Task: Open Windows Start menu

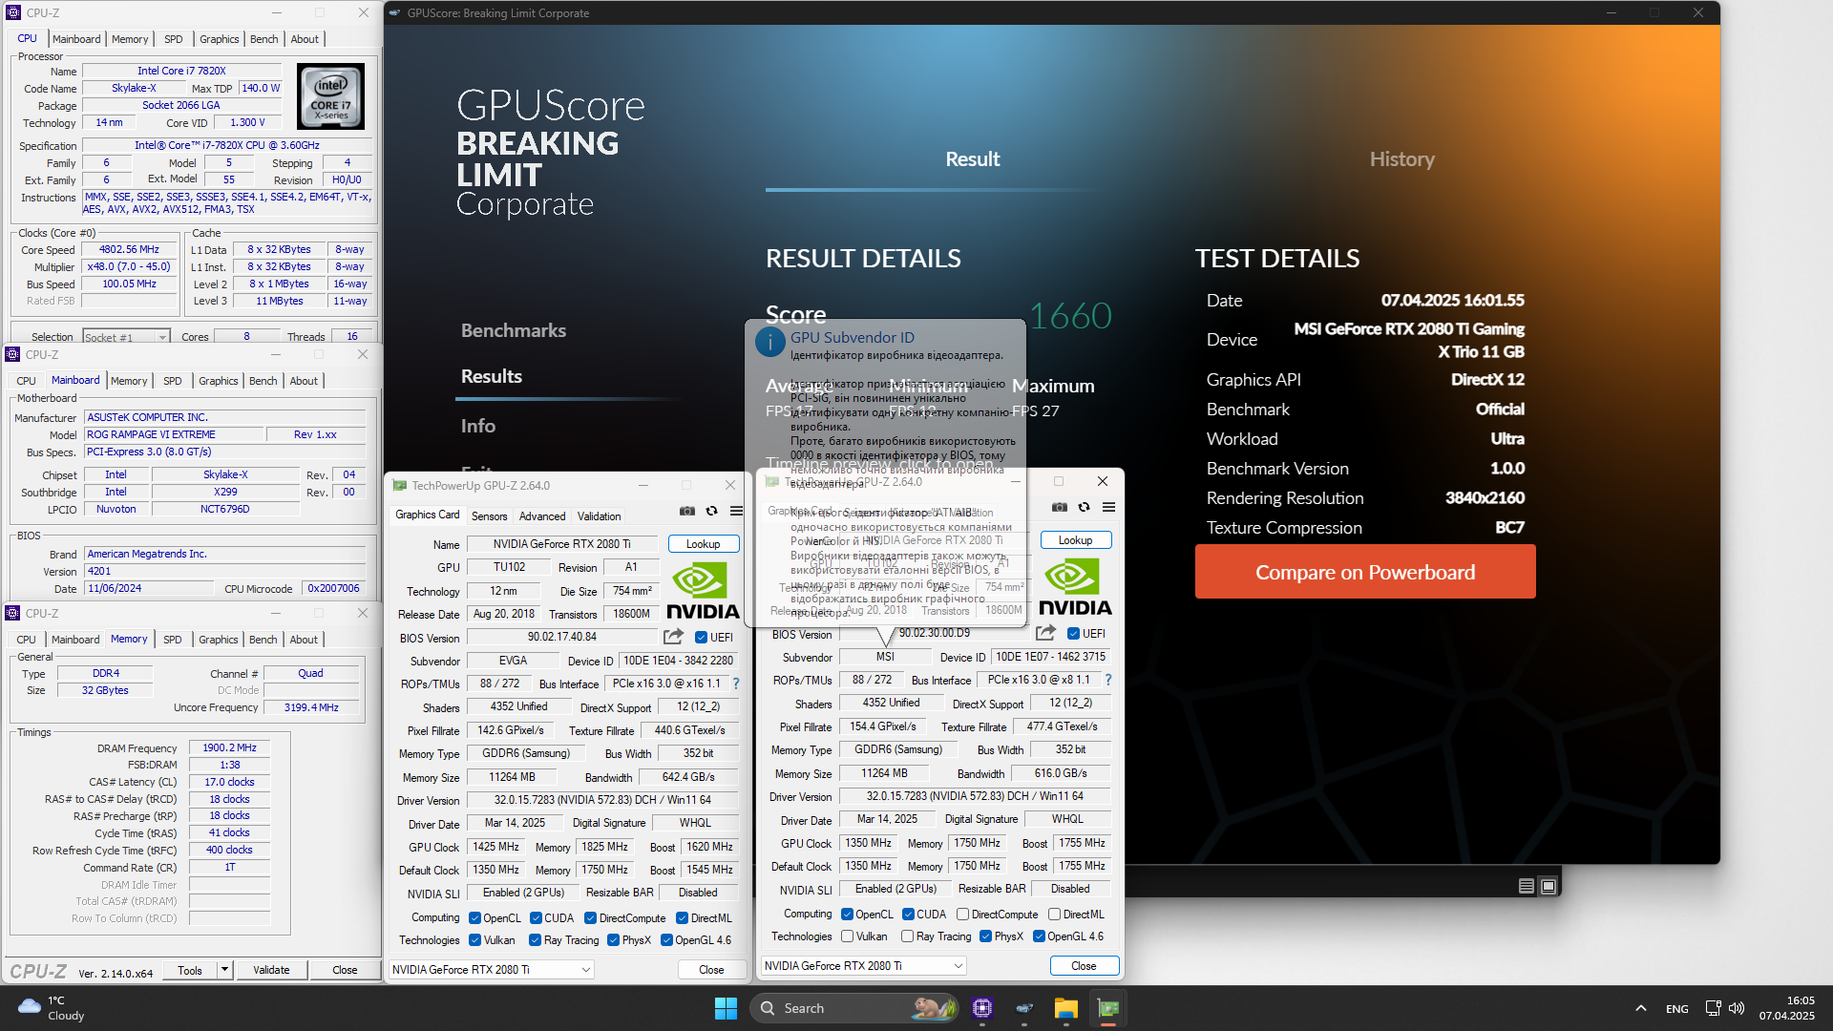Action: click(726, 1008)
